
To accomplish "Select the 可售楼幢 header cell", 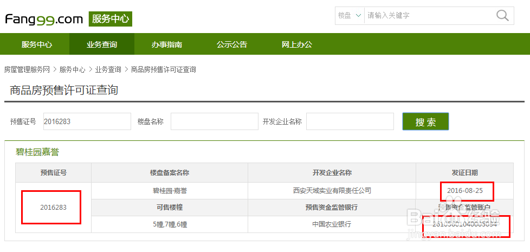I will pyautogui.click(x=170, y=208).
